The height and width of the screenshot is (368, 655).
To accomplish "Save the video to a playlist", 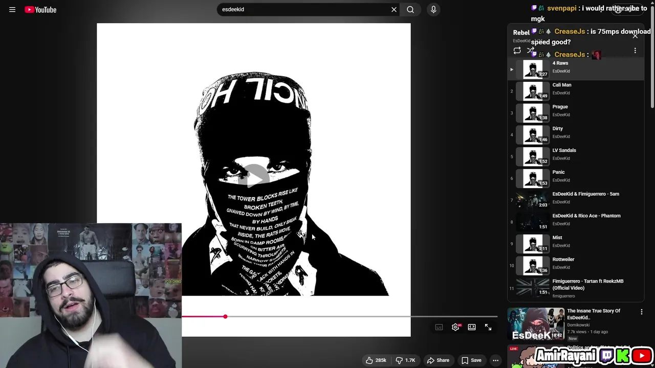I will pos(471,360).
